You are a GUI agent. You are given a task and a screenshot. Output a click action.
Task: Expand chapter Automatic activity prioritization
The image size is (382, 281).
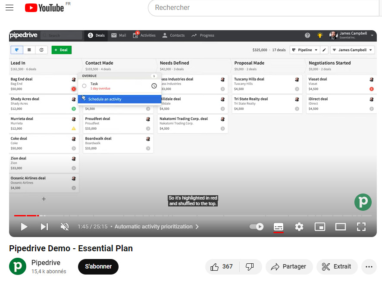point(157,227)
